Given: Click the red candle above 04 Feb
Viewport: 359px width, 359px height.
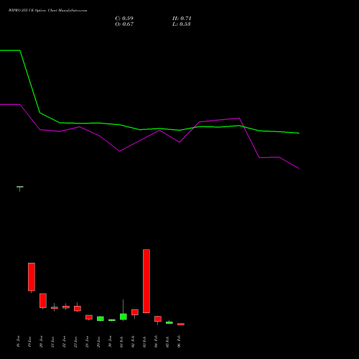Looking at the screenshot, I should (158, 319).
